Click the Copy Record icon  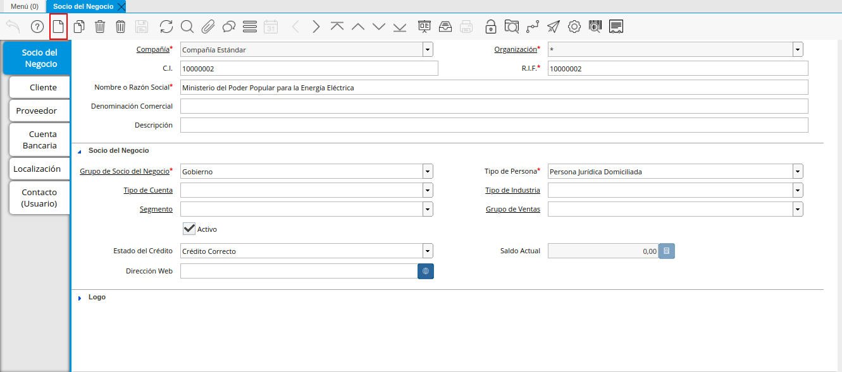[x=79, y=27]
